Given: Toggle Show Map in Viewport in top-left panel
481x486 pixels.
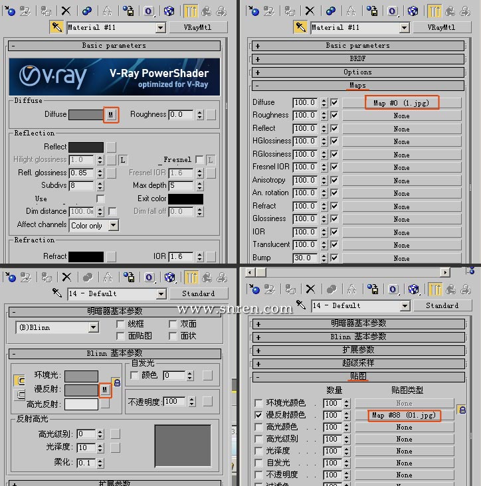Looking at the screenshot, I should click(x=169, y=11).
